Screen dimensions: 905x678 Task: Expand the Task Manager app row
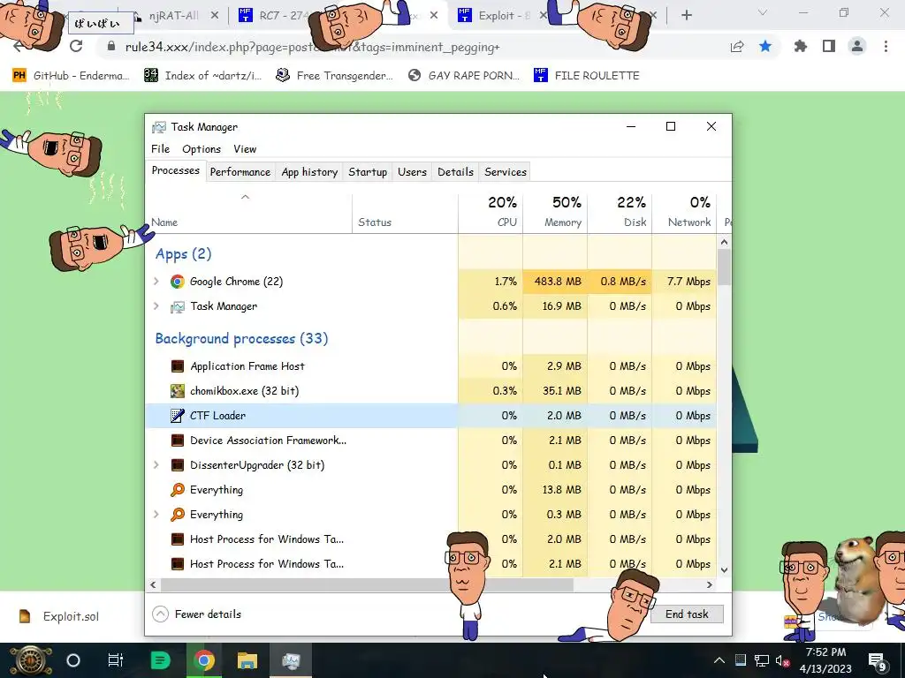click(x=156, y=306)
